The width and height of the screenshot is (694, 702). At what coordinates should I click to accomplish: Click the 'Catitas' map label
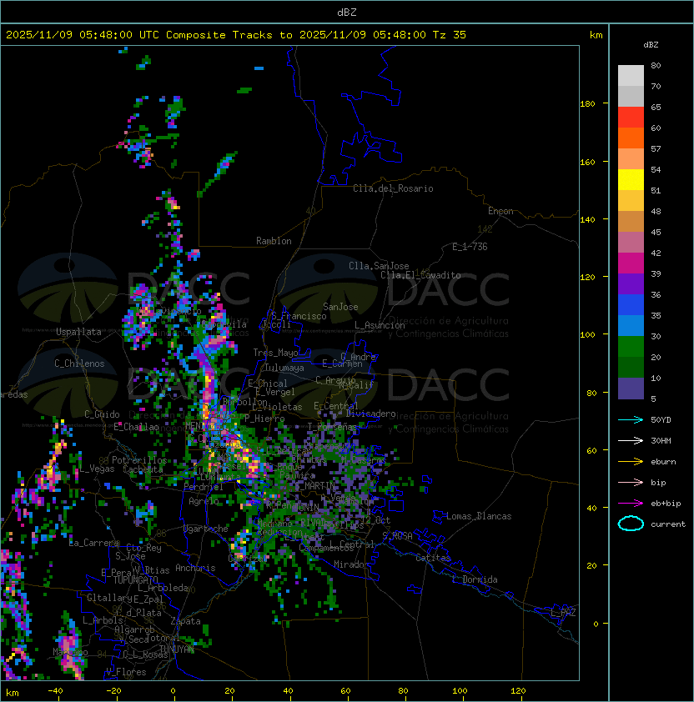click(433, 558)
